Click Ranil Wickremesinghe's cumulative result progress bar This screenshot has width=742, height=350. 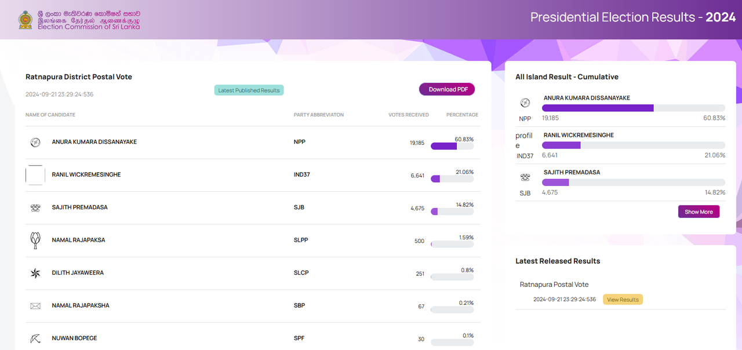point(634,145)
